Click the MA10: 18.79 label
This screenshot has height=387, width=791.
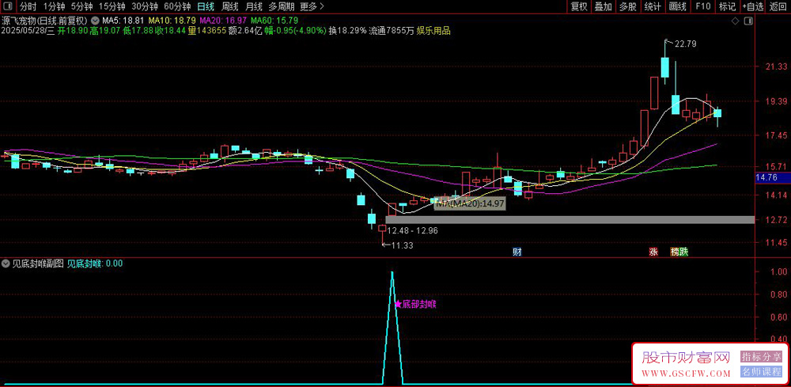172,21
